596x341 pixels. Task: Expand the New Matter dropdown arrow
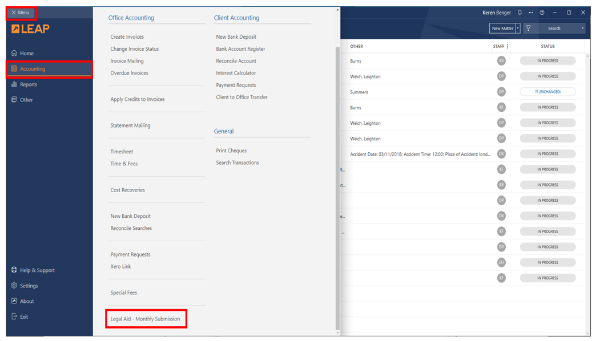tap(518, 29)
